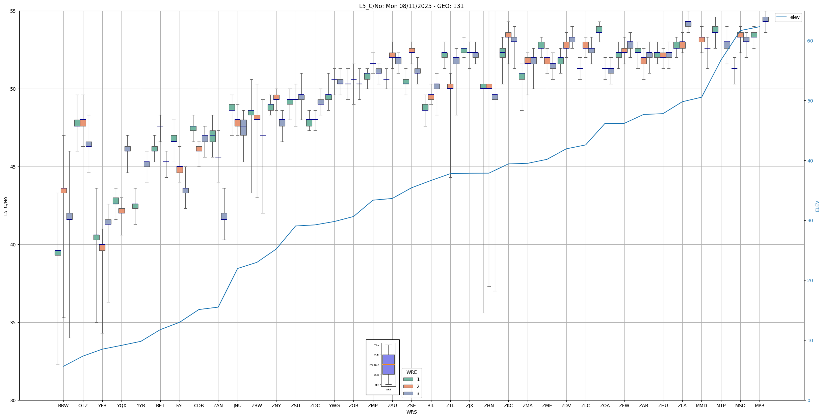Click the orange WRE 2 legend swatch
Viewport: 823px width, 418px height.
(x=408, y=386)
